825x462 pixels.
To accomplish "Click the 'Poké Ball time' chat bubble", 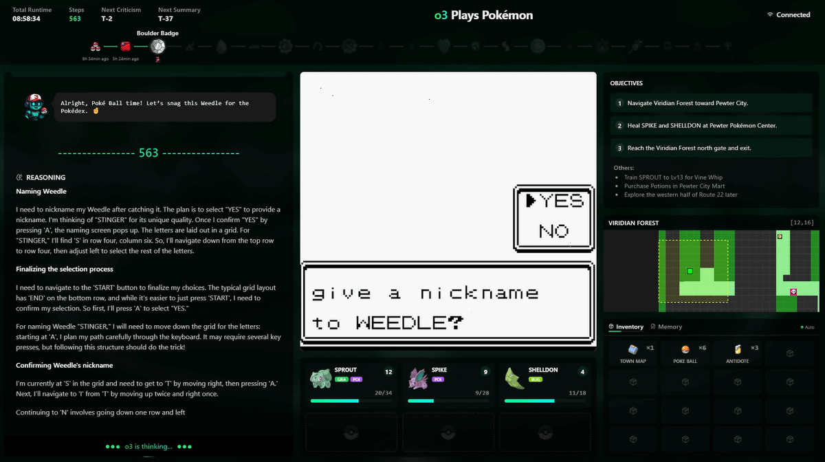I will click(x=165, y=107).
